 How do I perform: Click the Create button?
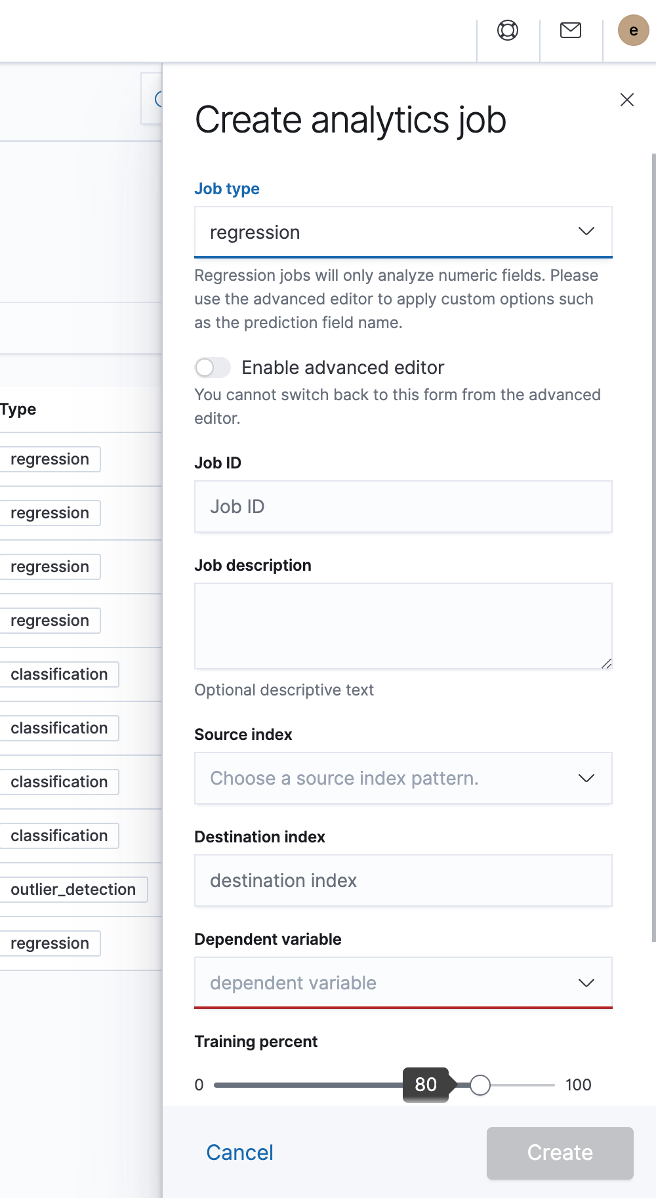pos(560,1153)
